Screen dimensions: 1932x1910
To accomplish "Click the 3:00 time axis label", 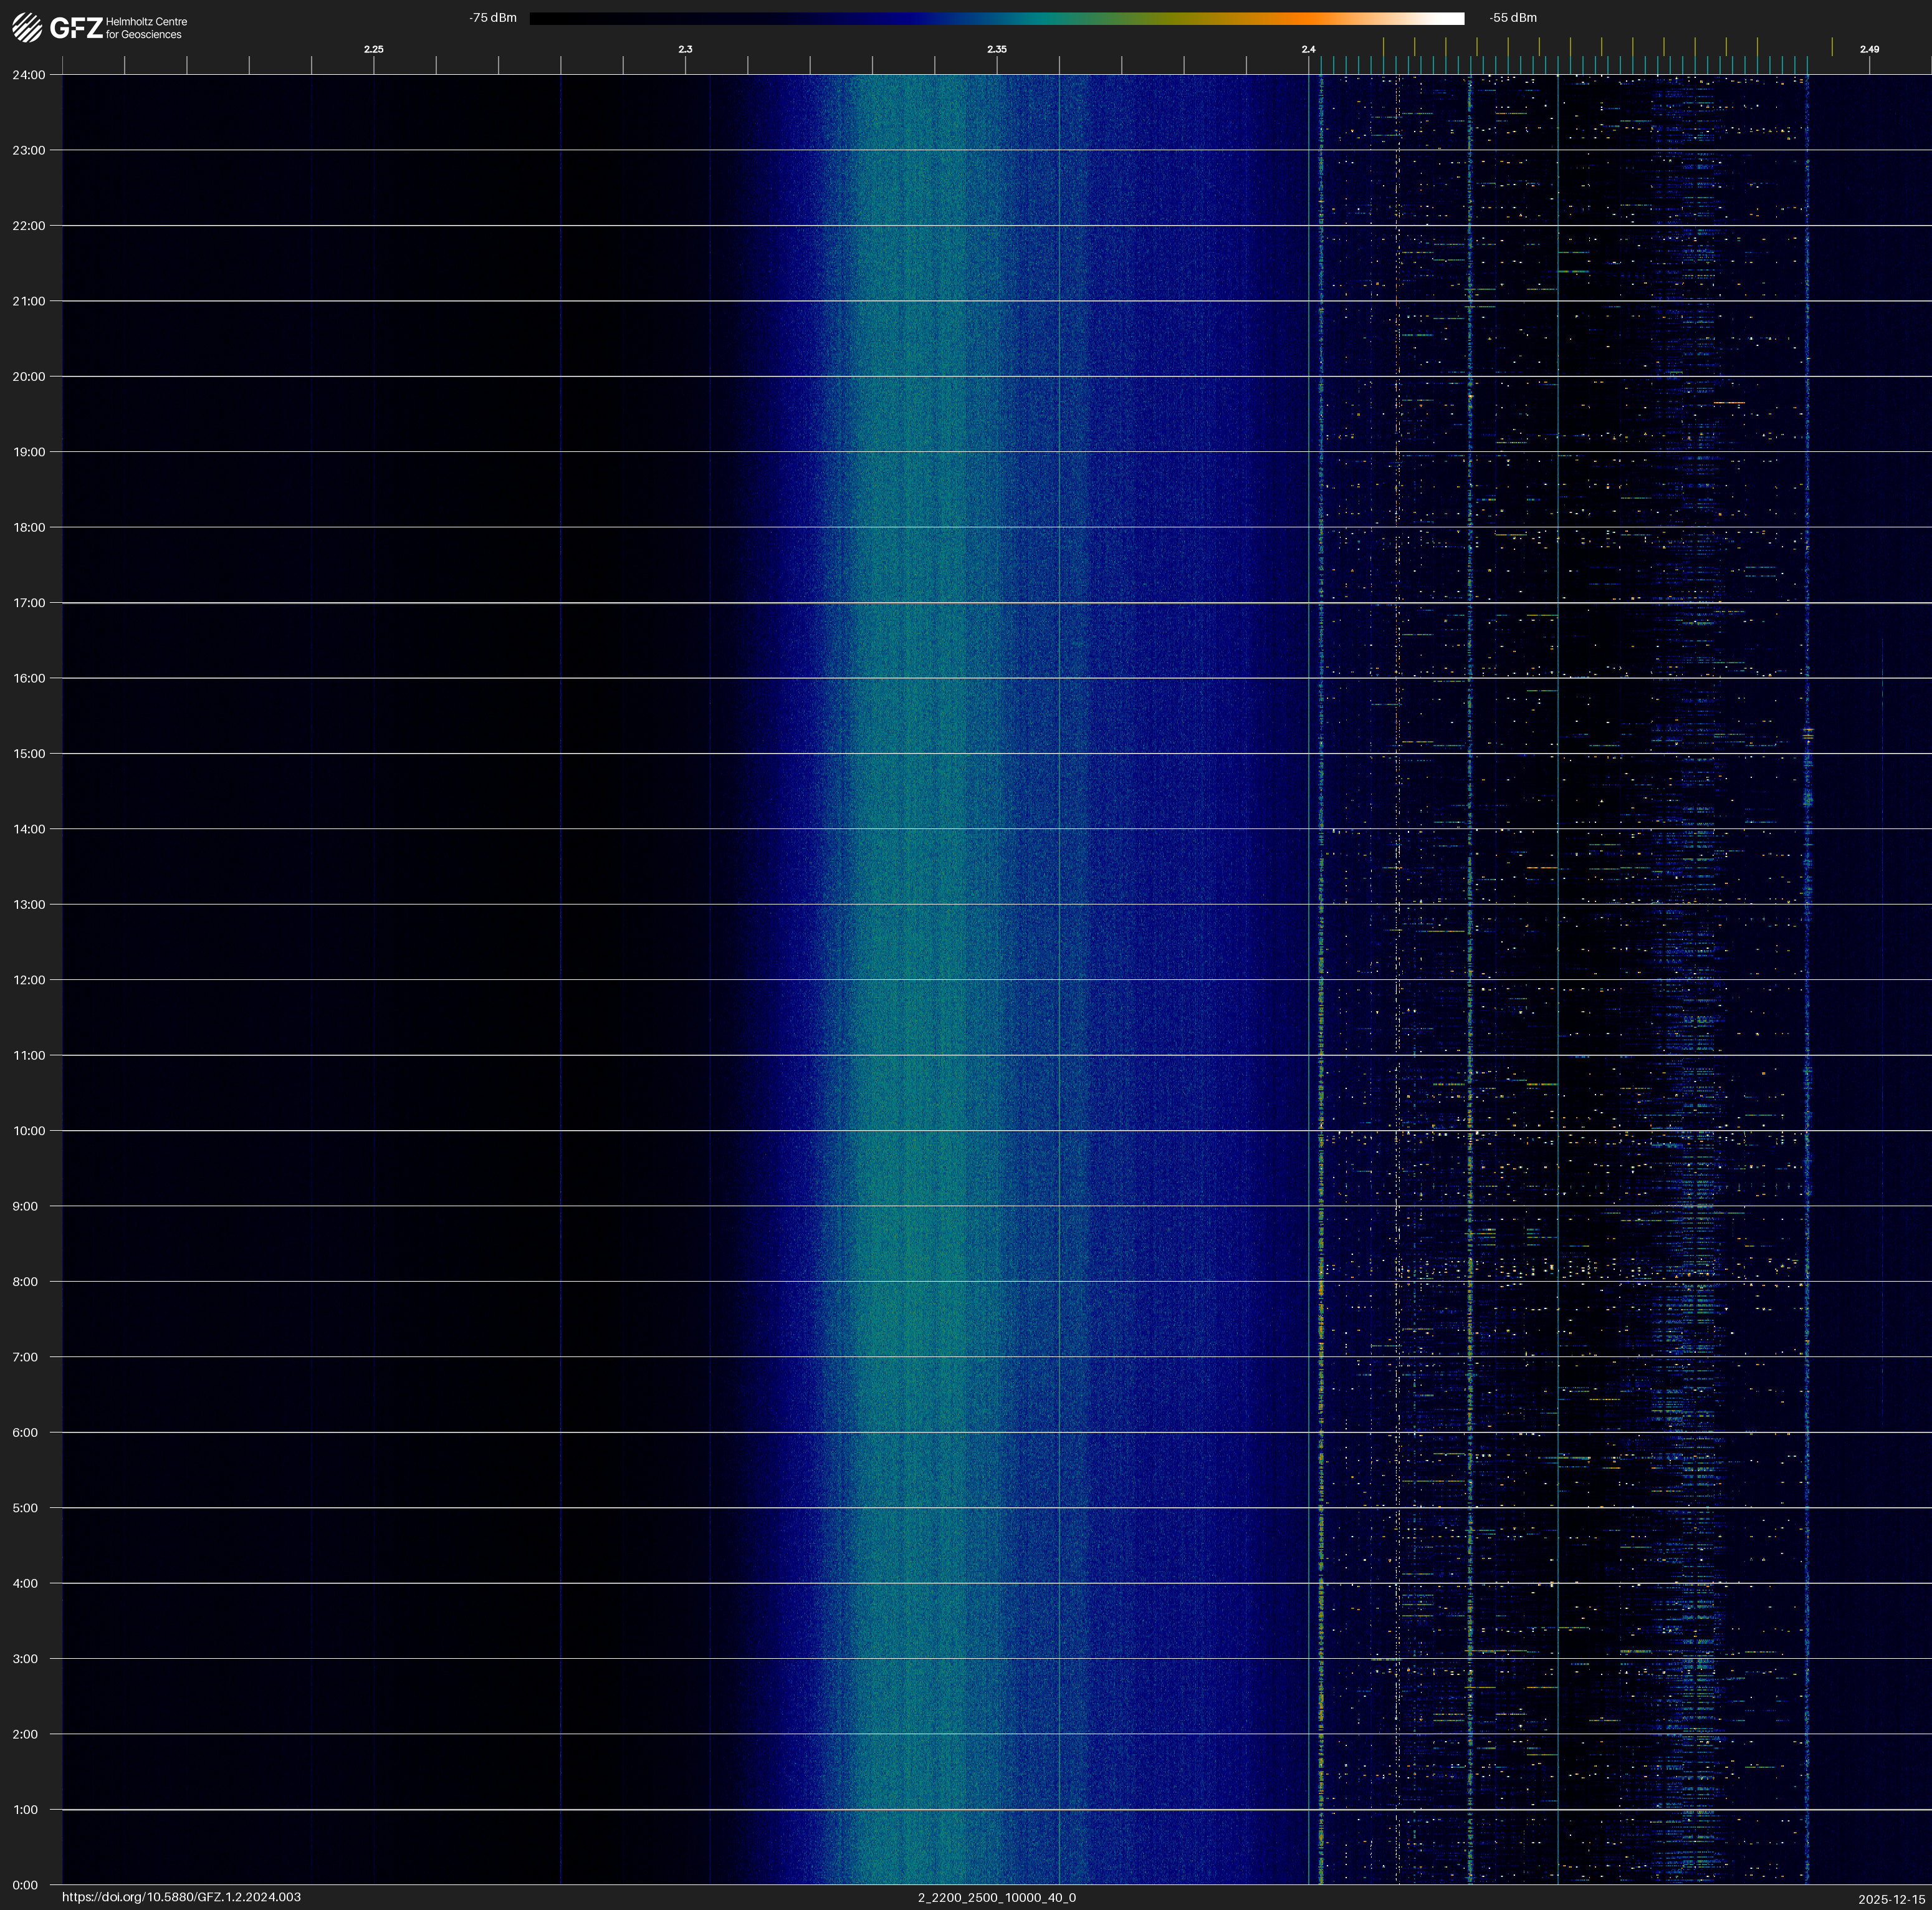I will pyautogui.click(x=25, y=1659).
